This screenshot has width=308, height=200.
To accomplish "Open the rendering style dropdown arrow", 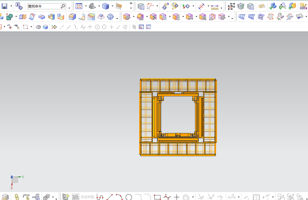I will pos(112,6).
